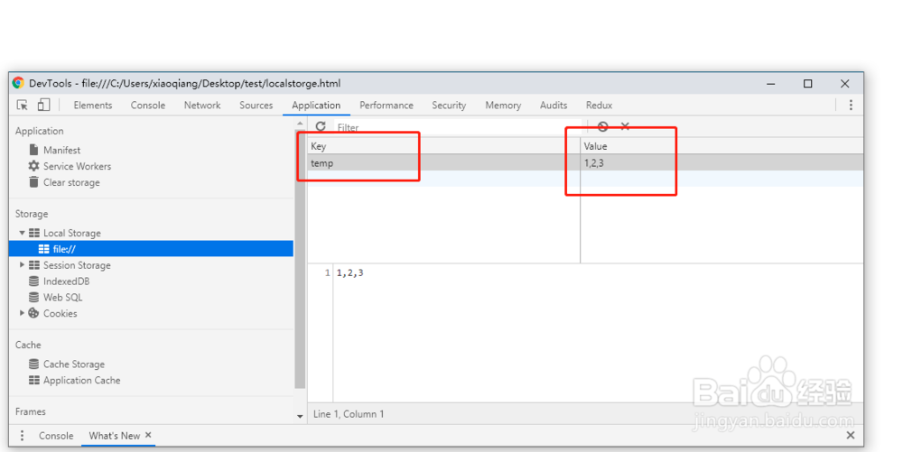Minimize the DevTools window
903x452 pixels.
pos(770,84)
